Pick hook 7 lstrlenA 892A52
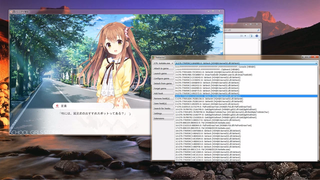This screenshot has height=180, width=320. coord(246,85)
